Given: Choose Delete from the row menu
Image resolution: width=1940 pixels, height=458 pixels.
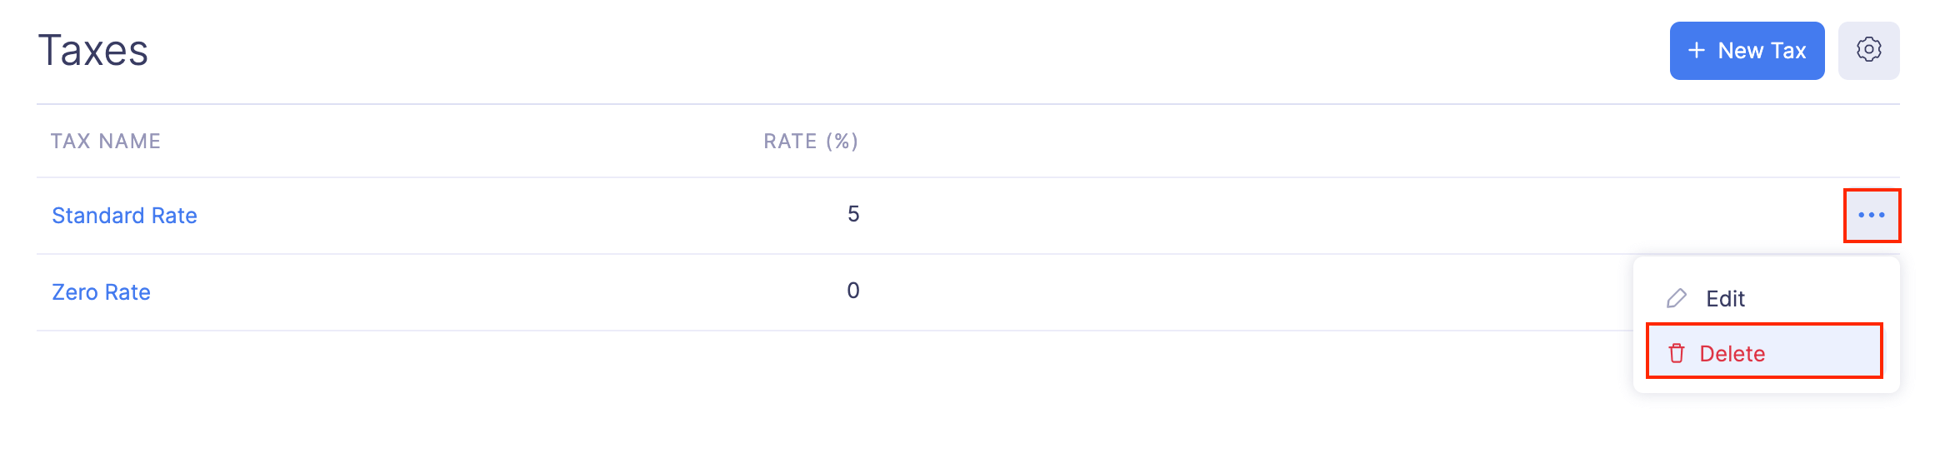Looking at the screenshot, I should [x=1763, y=351].
